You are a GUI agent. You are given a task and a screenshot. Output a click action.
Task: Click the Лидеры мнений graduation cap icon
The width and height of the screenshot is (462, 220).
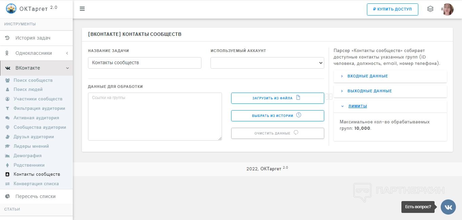[7, 146]
